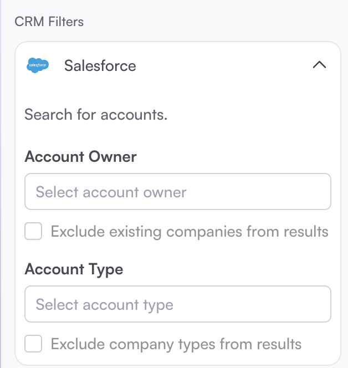
Task: Click the 'Exclude existing companies from results' label text
Action: [190, 231]
